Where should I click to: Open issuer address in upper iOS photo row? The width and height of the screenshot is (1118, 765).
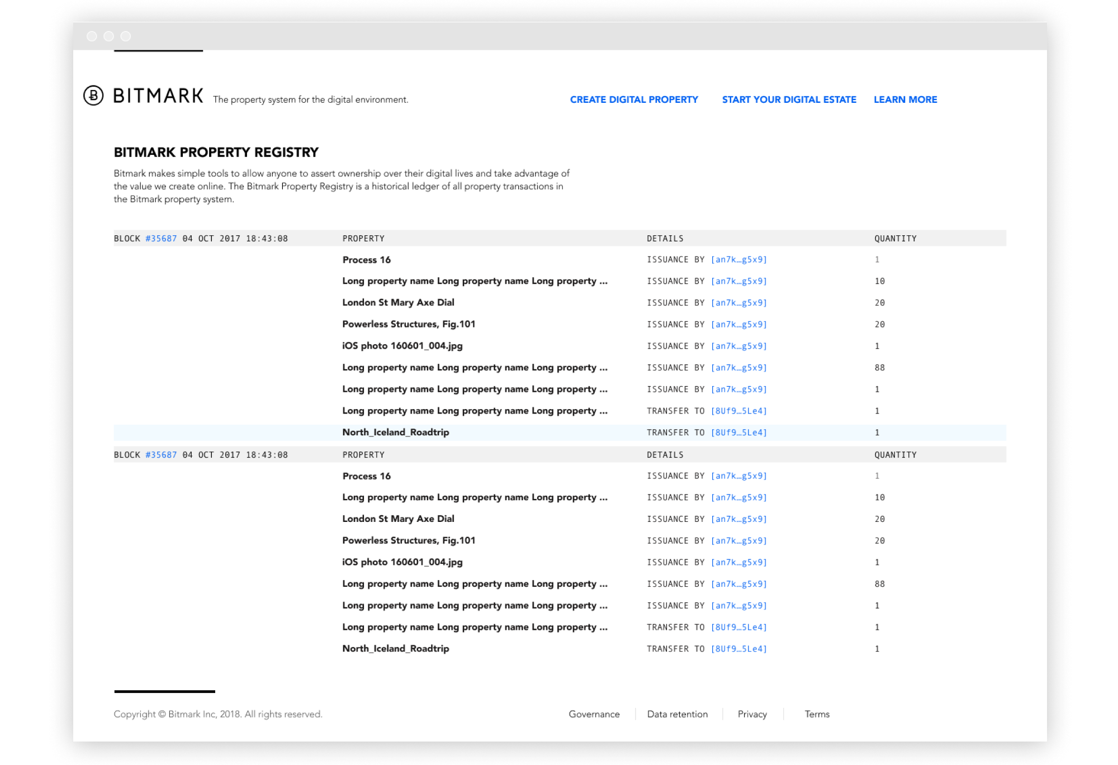point(739,346)
